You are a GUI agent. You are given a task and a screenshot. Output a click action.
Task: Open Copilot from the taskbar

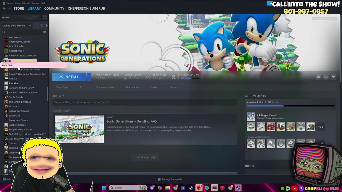160,188
